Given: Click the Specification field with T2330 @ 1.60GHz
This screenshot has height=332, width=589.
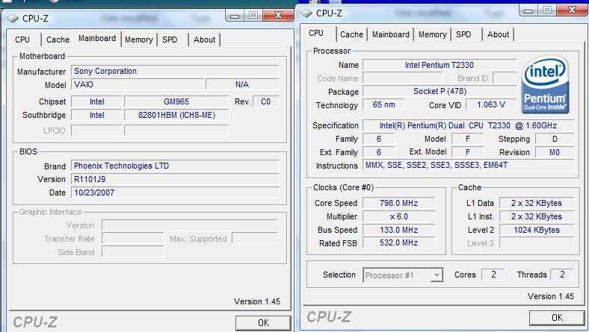Looking at the screenshot, I should [468, 125].
